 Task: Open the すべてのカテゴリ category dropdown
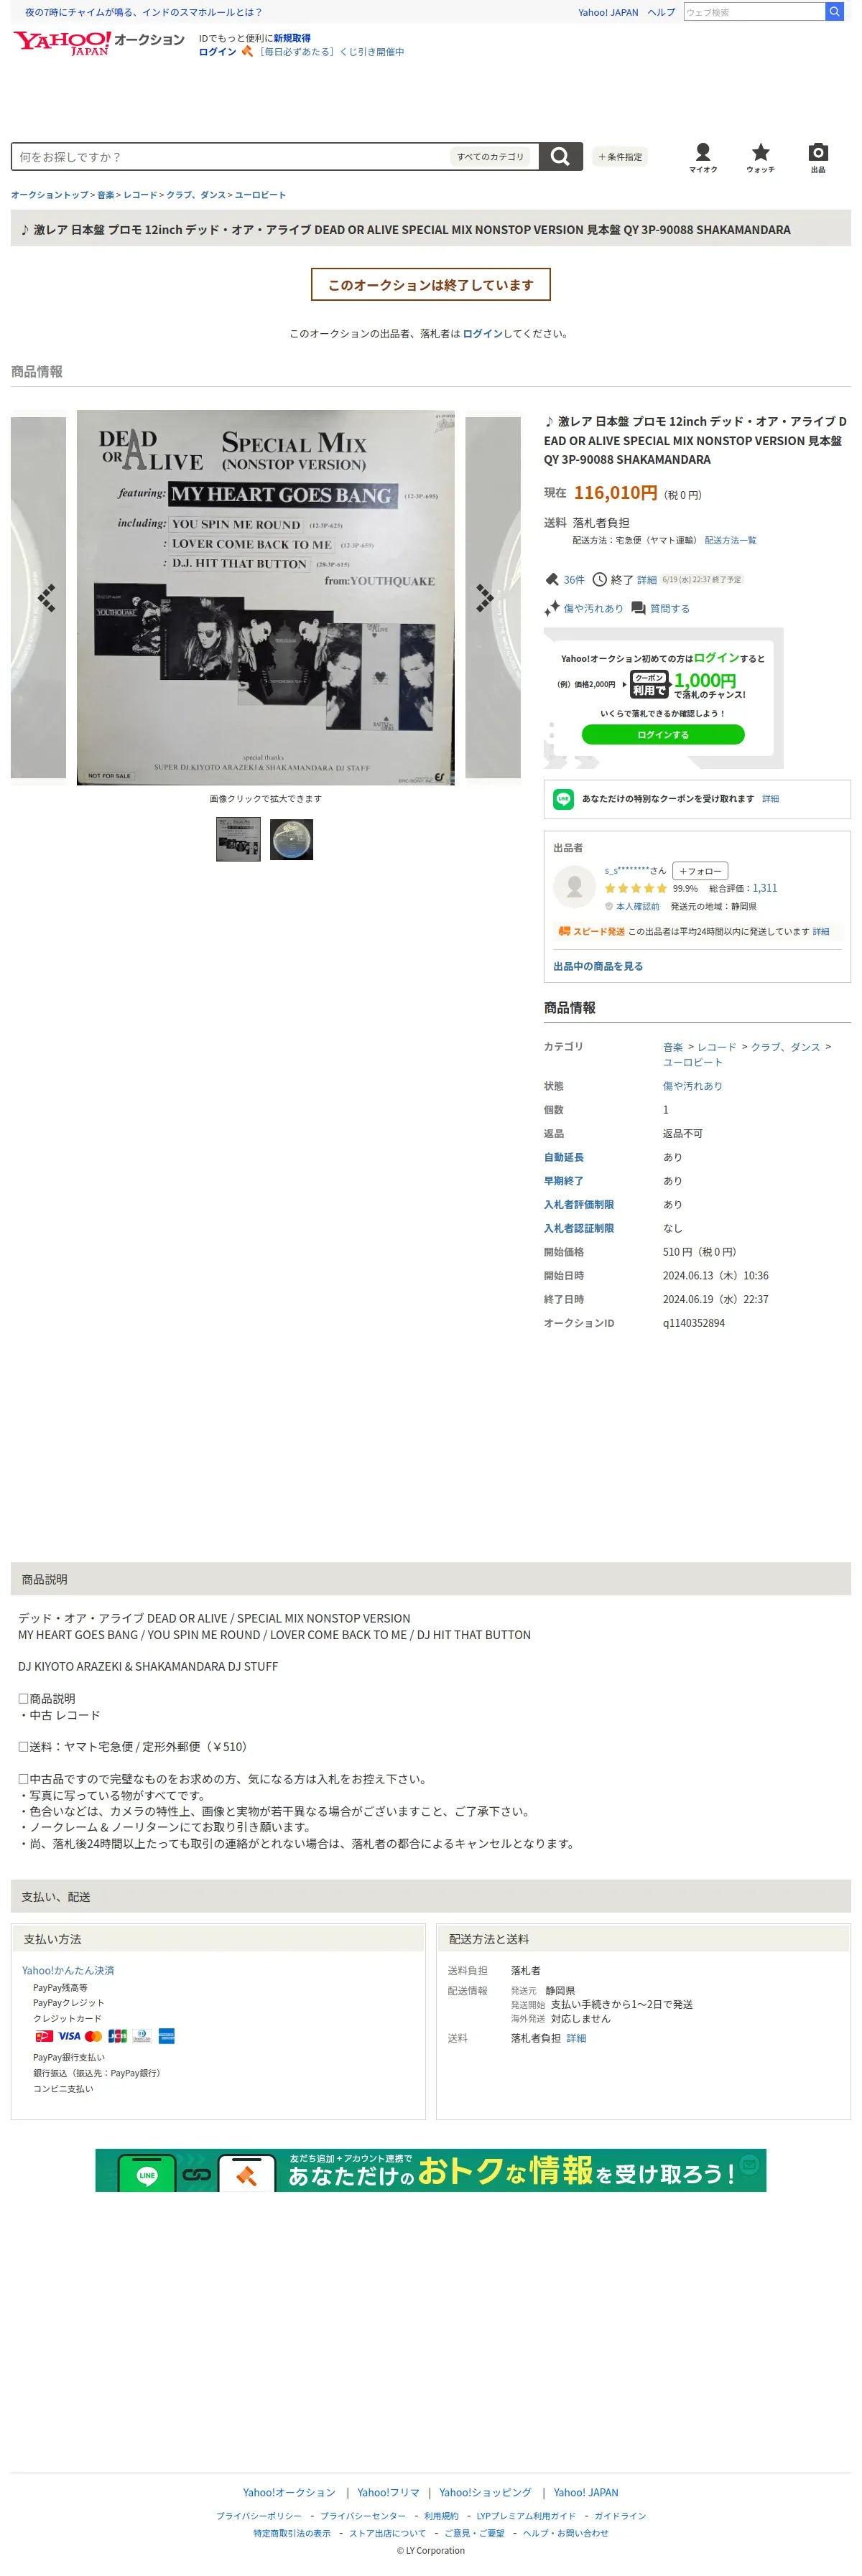click(x=490, y=157)
